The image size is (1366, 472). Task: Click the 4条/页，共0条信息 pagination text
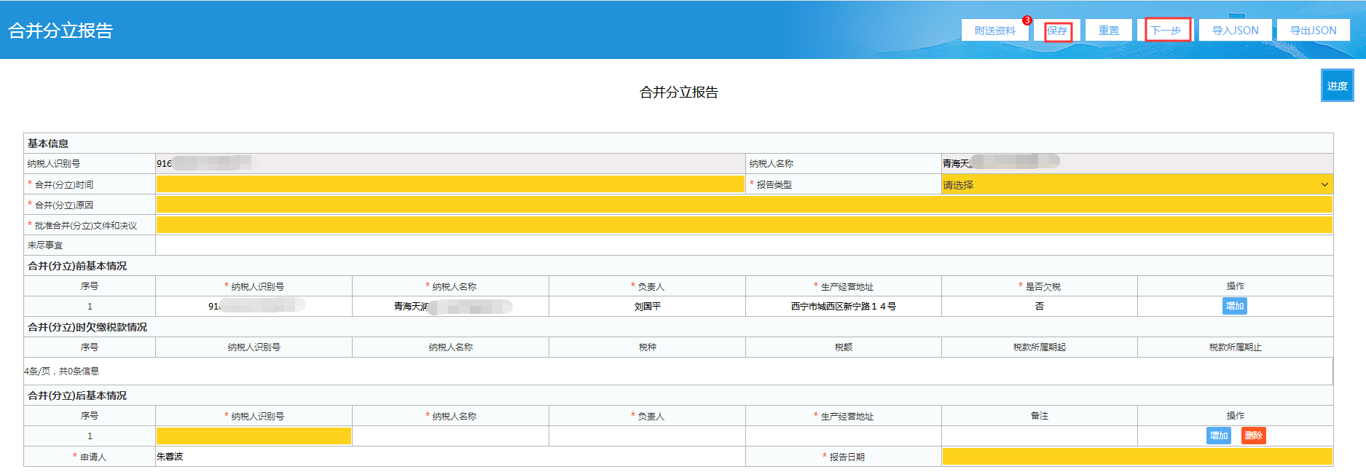point(61,371)
